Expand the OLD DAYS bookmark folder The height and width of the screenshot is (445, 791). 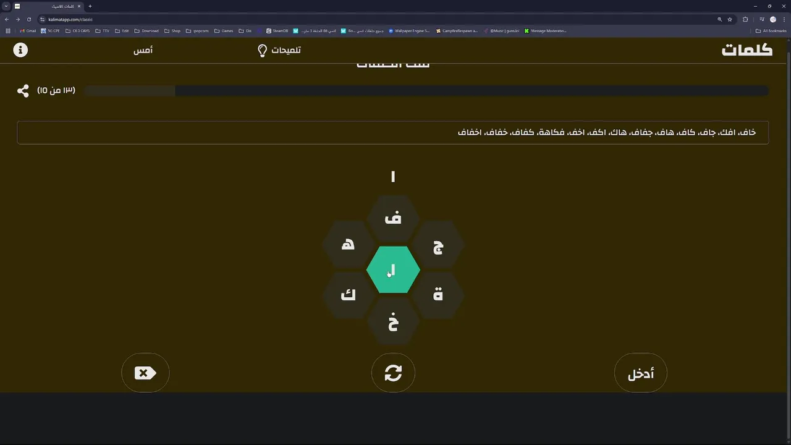(78, 31)
